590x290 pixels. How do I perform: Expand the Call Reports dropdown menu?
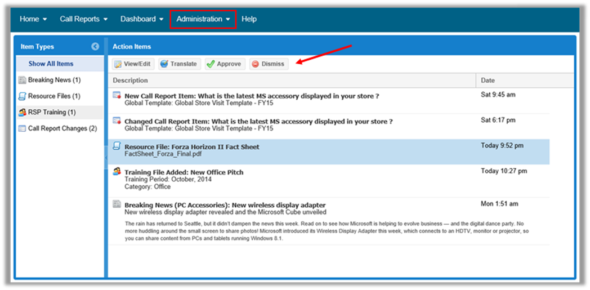click(x=83, y=19)
